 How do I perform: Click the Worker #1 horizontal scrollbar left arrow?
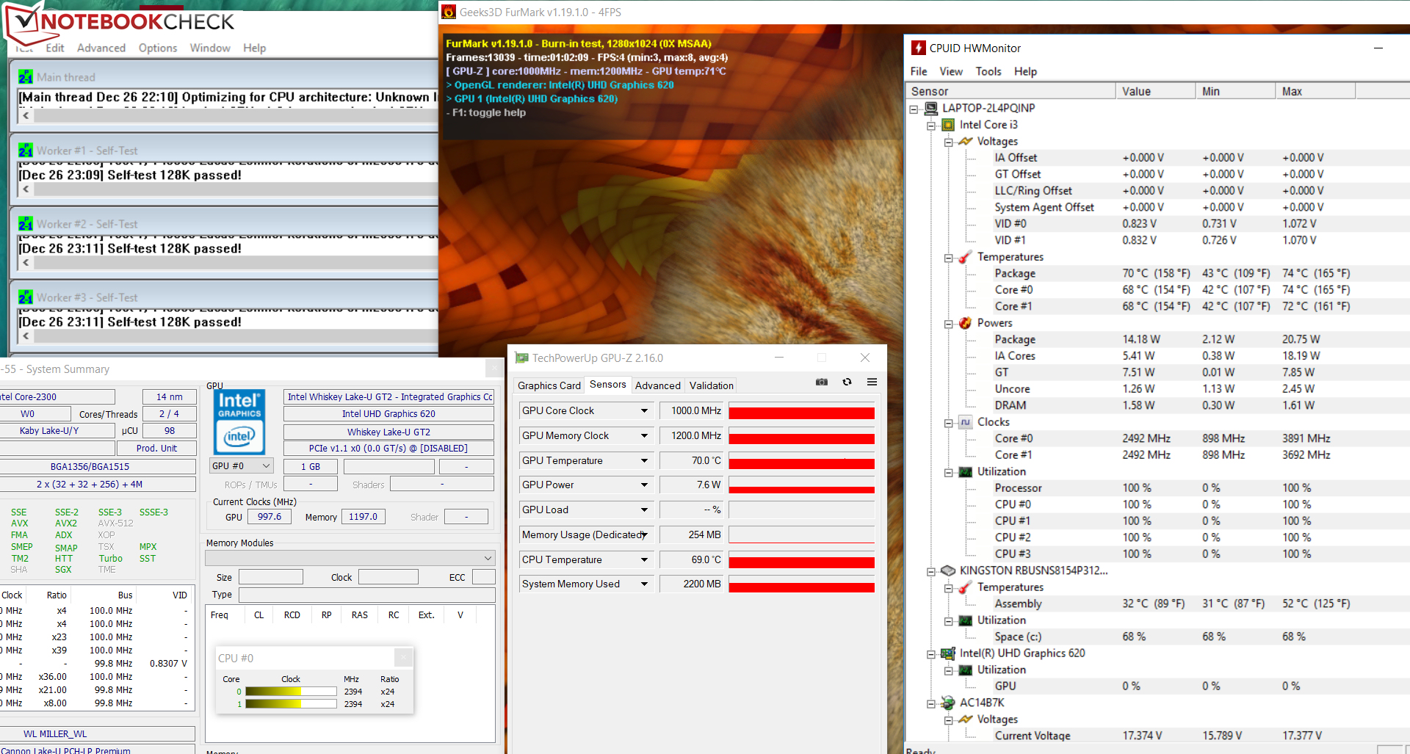[26, 189]
